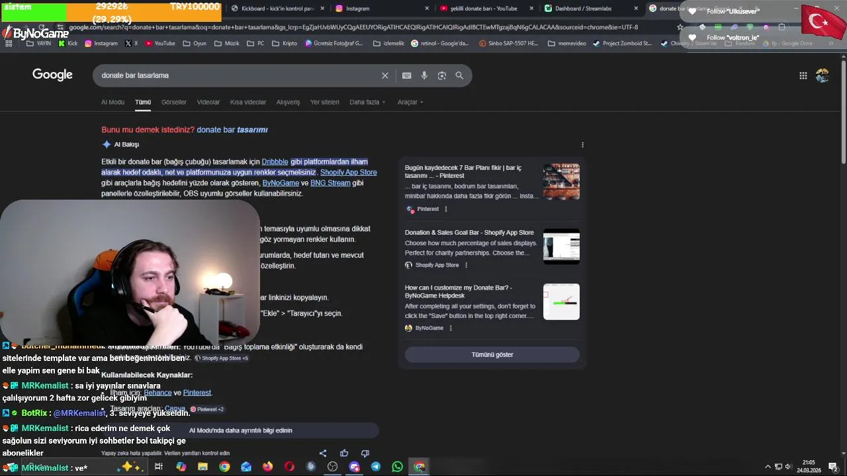Open the BNG Stream link
The height and width of the screenshot is (476, 847).
[330, 183]
